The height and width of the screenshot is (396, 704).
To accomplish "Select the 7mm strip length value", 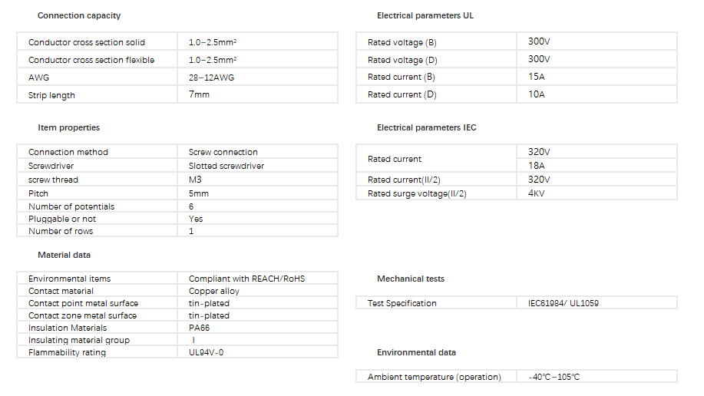I will point(199,94).
